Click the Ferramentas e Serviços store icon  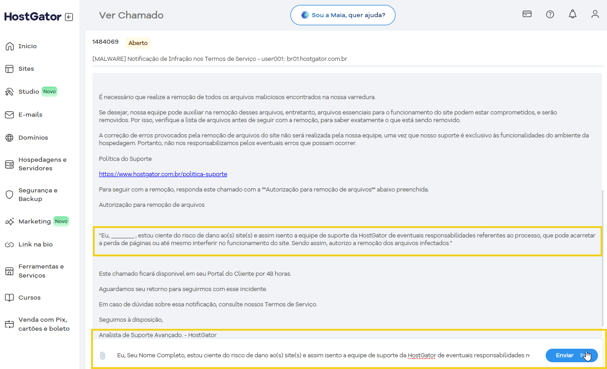tap(9, 271)
